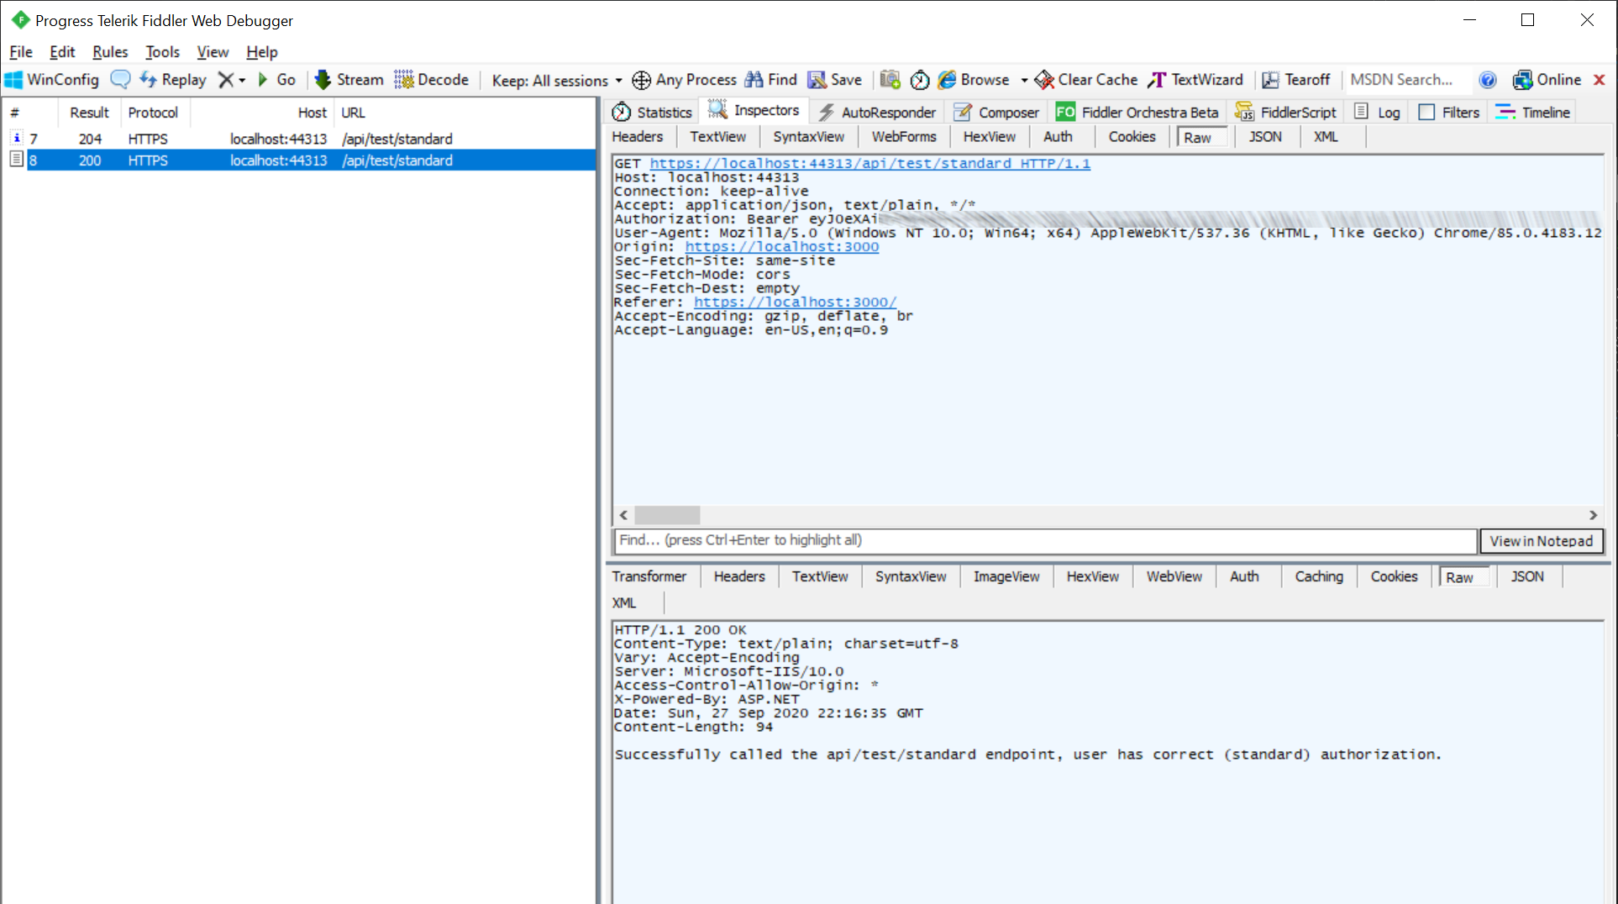
Task: Switch to the Statistics tab
Action: point(652,113)
